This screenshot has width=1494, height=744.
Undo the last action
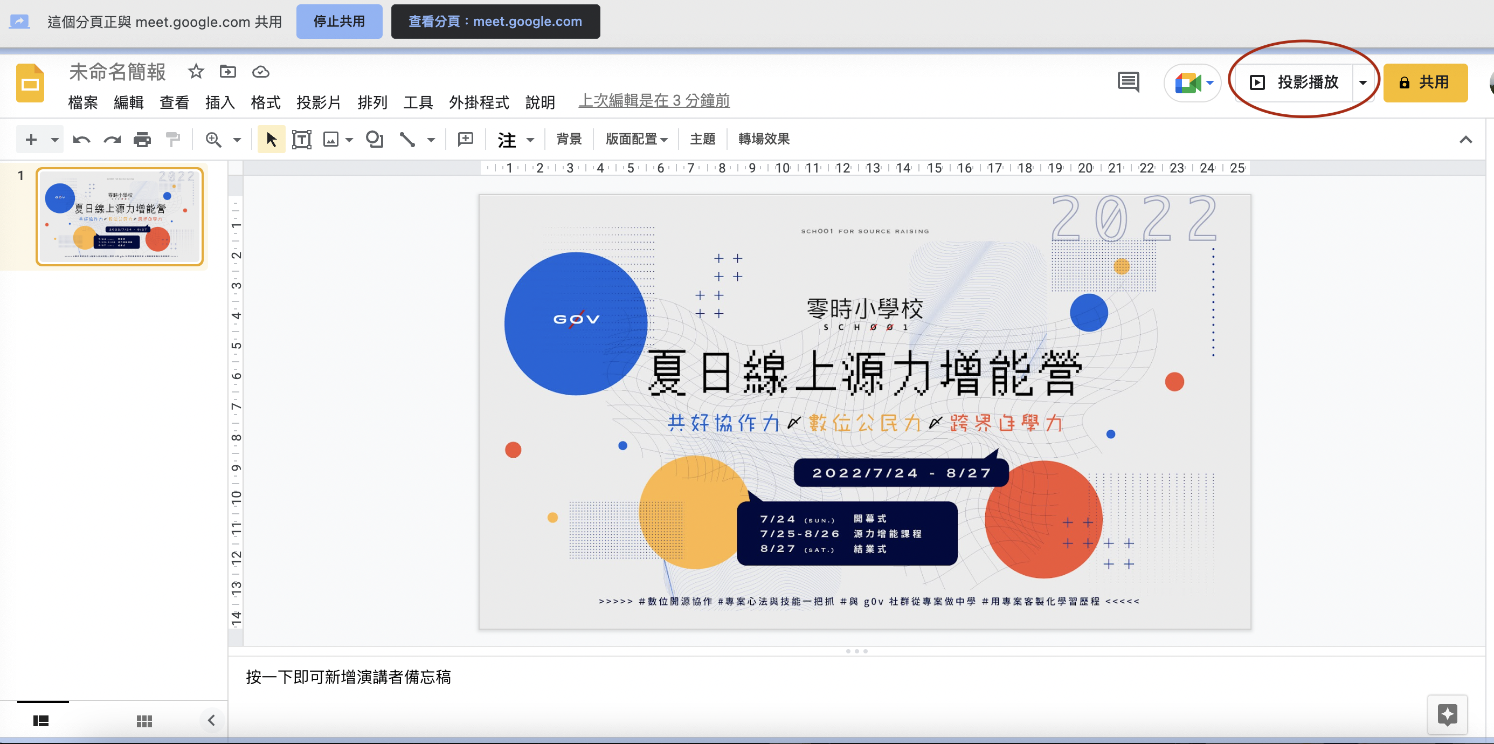click(x=81, y=139)
